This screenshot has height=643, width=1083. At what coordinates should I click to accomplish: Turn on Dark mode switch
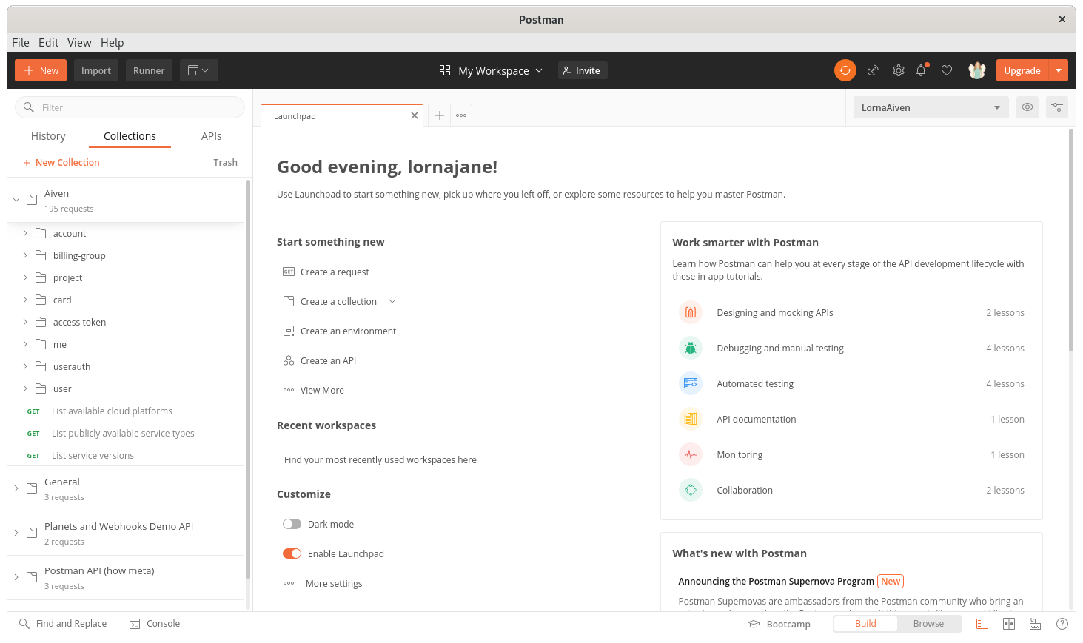pyautogui.click(x=292, y=524)
